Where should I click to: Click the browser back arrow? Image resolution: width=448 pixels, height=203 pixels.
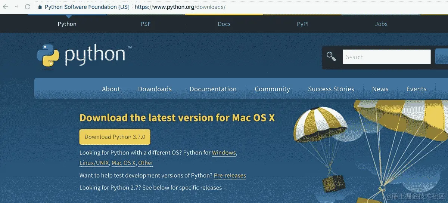(6, 7)
